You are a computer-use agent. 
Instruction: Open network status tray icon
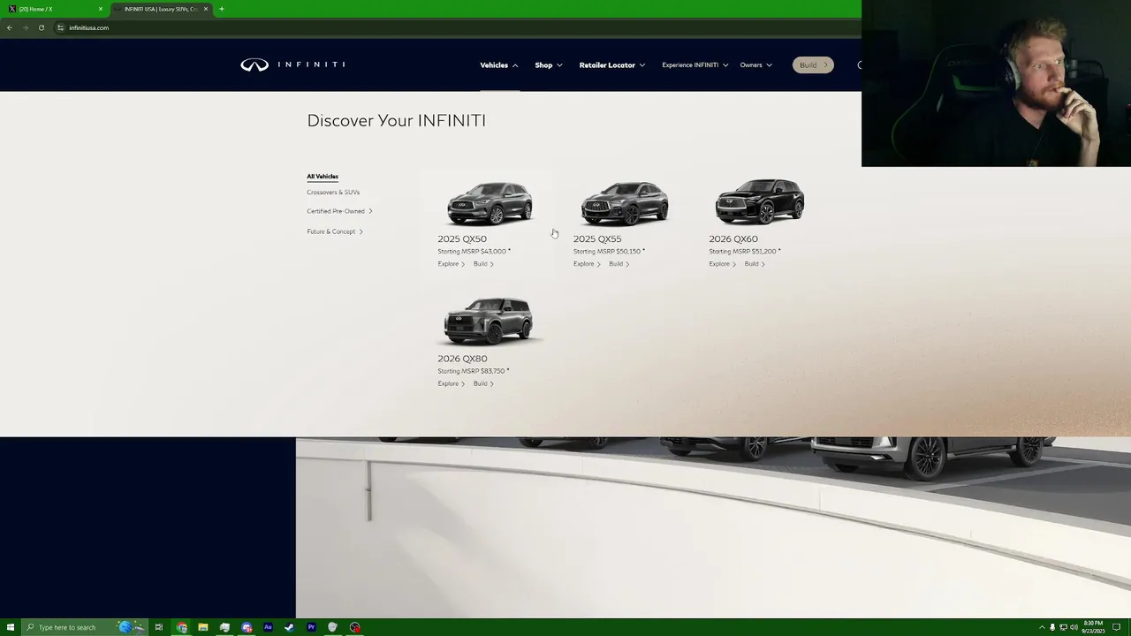pos(1063,627)
